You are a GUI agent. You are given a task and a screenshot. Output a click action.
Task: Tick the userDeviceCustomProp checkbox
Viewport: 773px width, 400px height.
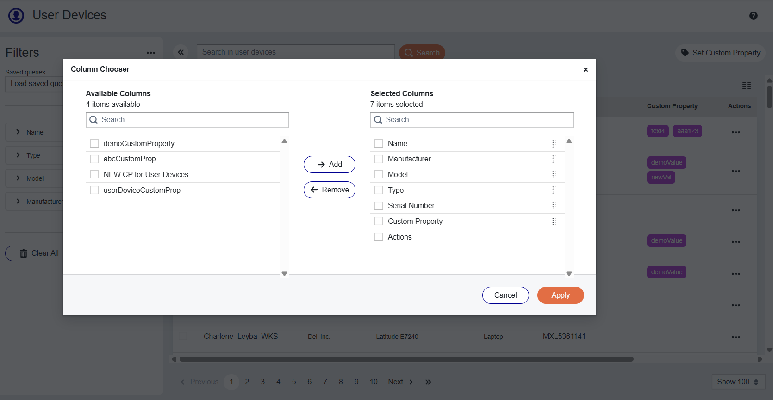click(x=94, y=190)
